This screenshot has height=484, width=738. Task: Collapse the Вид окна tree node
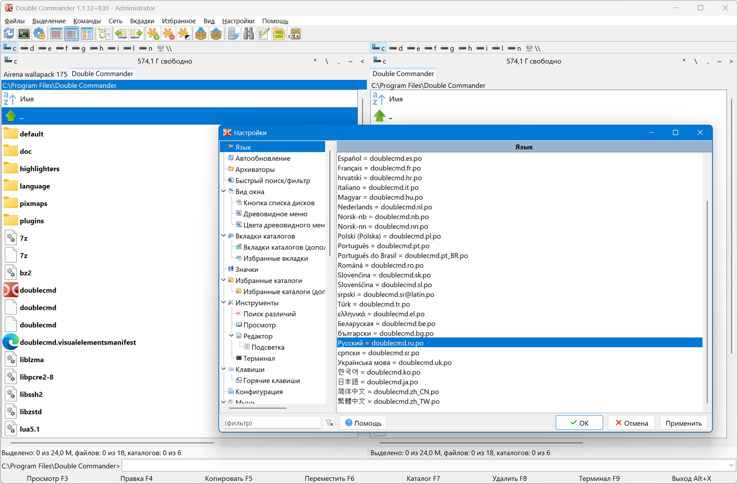[x=224, y=192]
